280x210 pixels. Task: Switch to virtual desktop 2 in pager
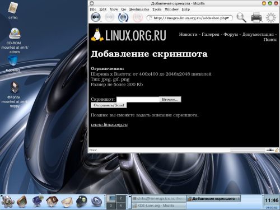point(121,198)
